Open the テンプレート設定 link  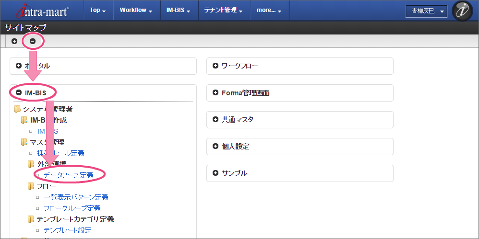click(68, 230)
